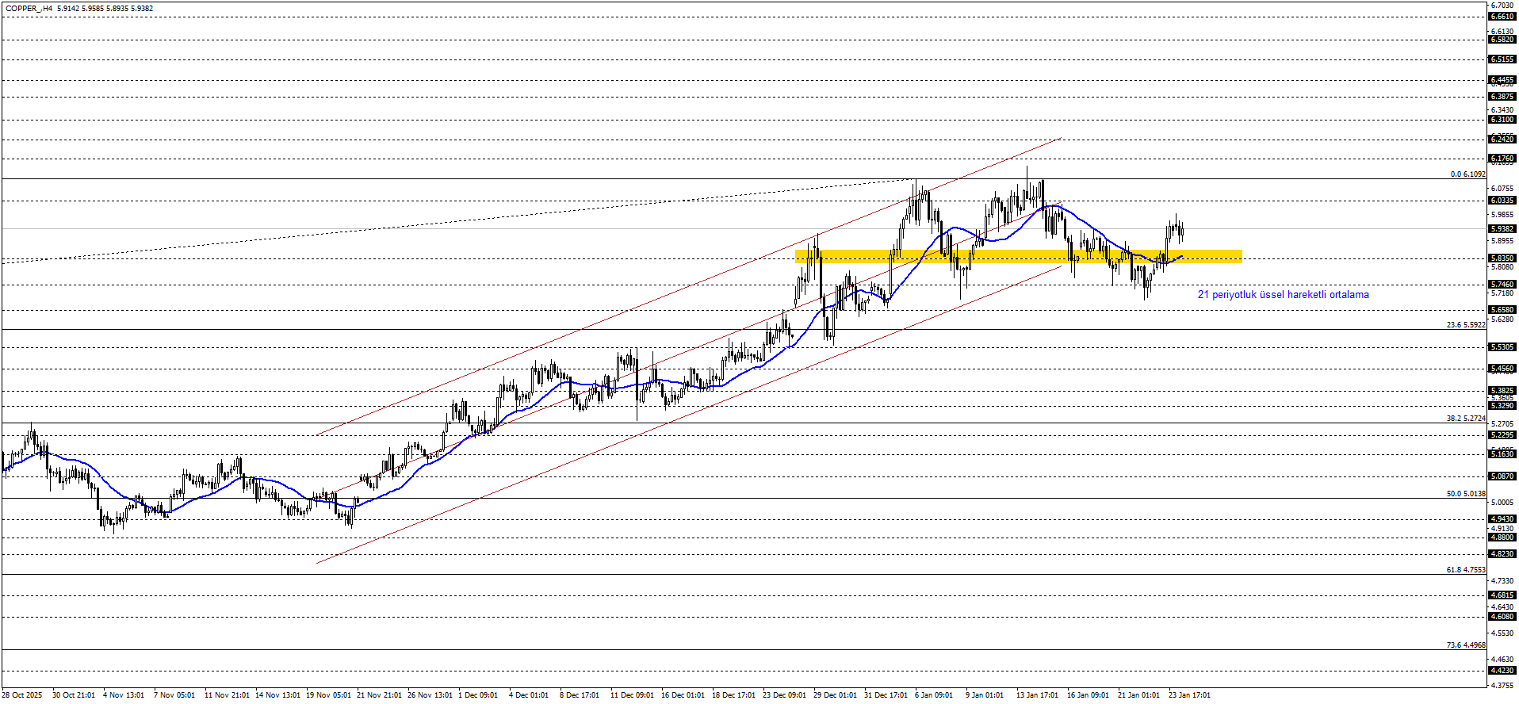
Task: Select the yellow highlighted support zone rectangle
Action: pos(1018,255)
